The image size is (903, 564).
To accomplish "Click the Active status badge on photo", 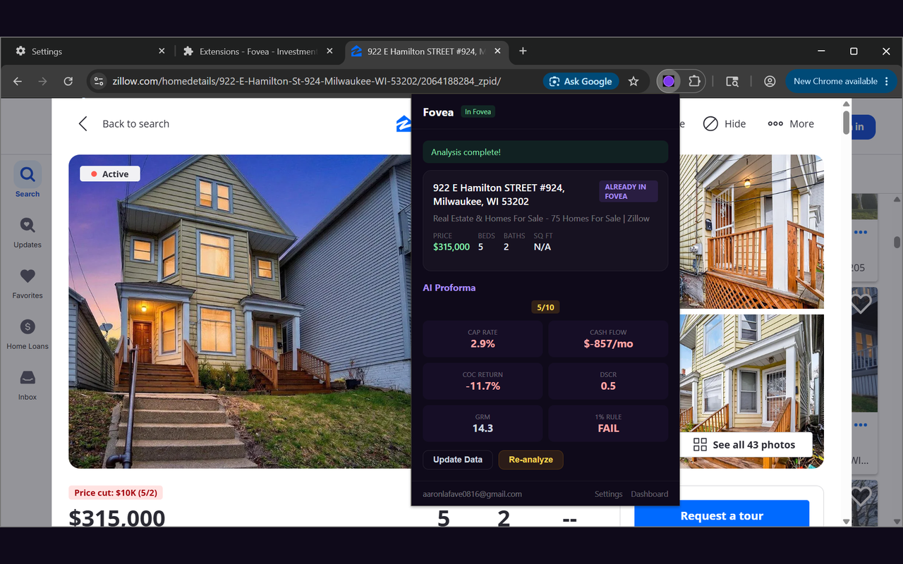I will coord(110,174).
